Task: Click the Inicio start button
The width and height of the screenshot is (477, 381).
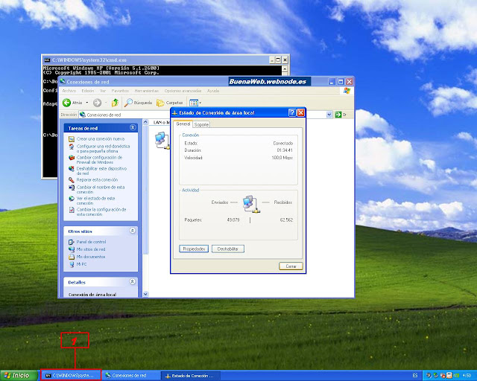Action: click(x=19, y=376)
